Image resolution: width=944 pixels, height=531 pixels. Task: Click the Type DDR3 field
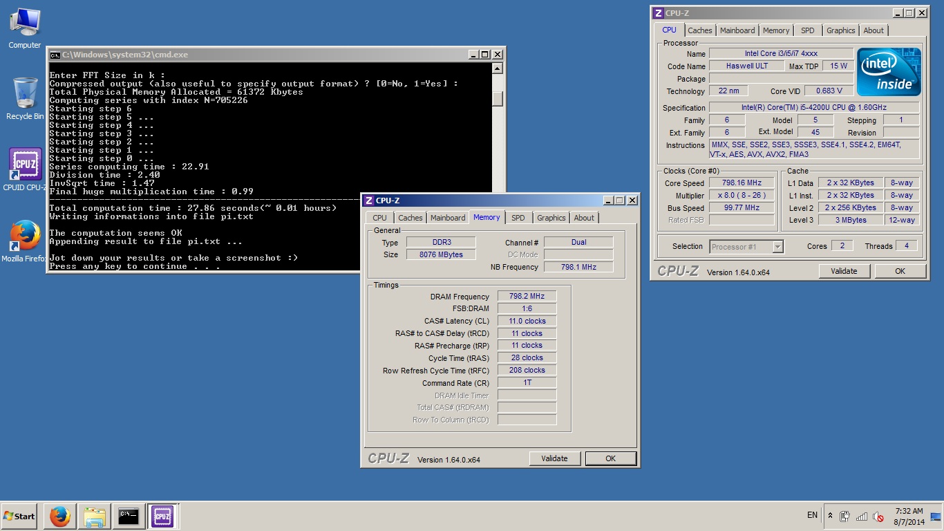(x=441, y=242)
